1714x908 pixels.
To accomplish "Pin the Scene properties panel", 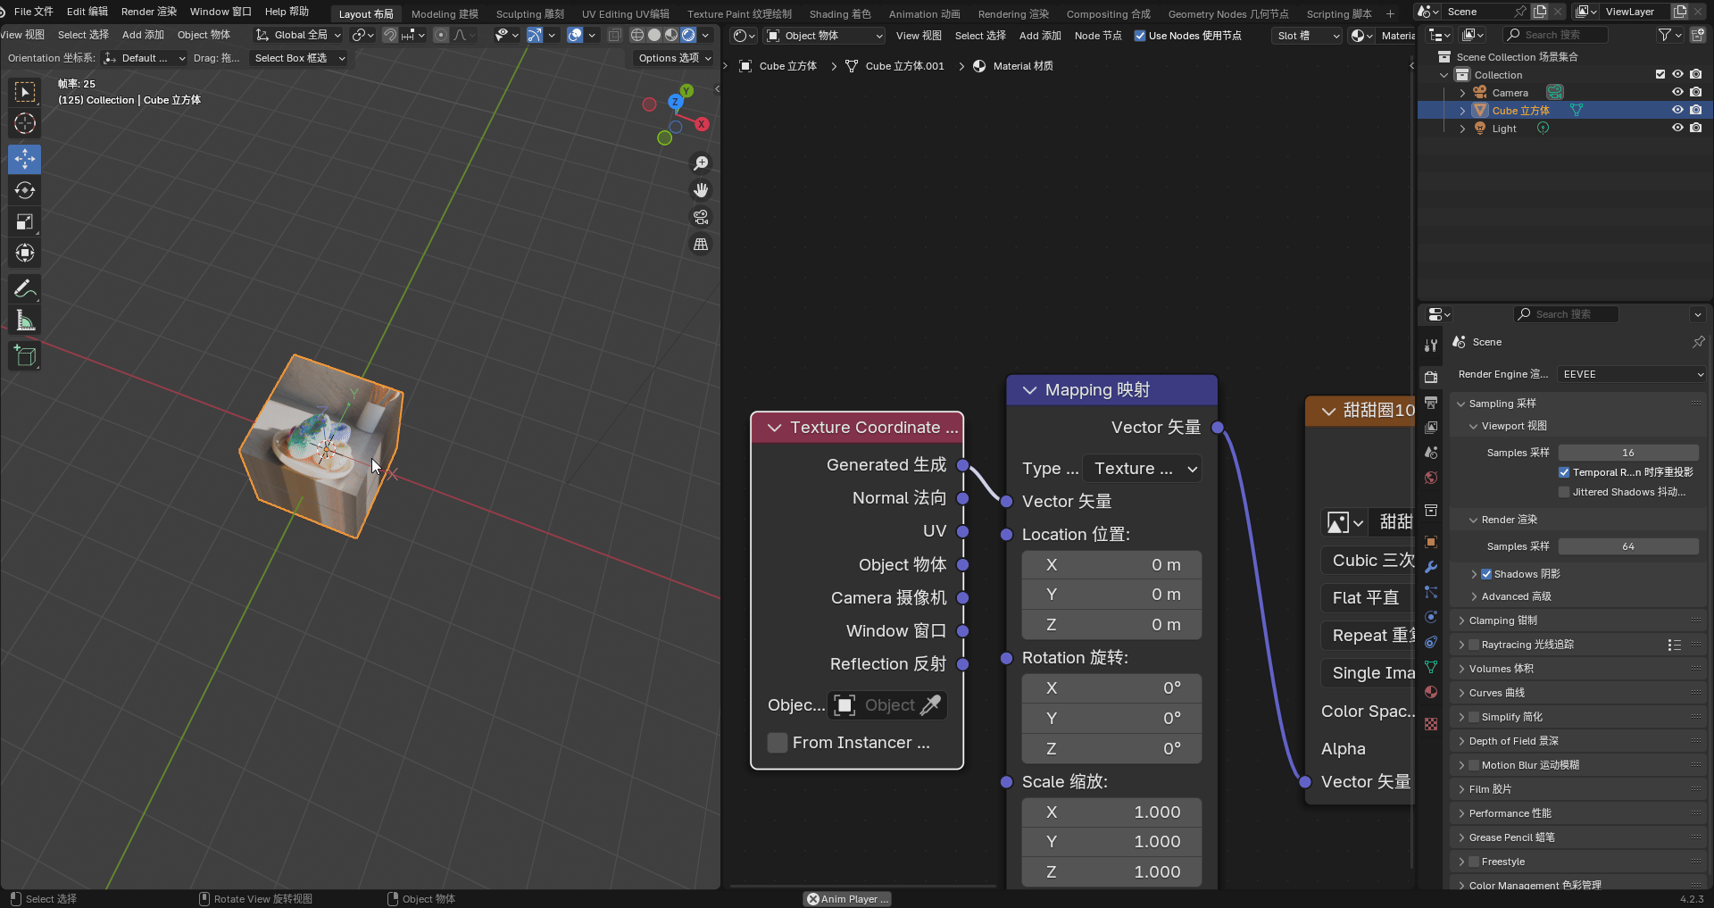I will click(x=1698, y=342).
